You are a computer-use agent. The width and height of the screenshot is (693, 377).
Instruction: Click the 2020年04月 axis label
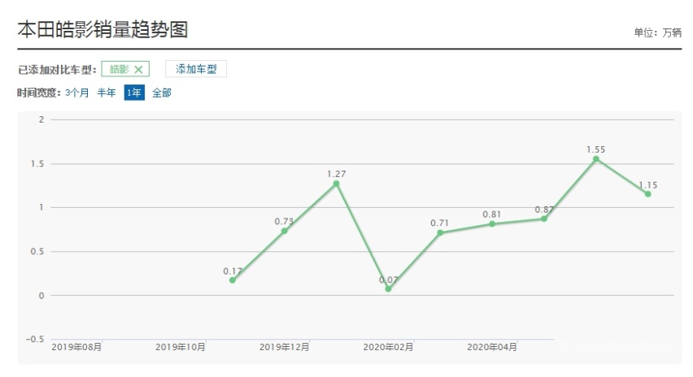point(492,347)
